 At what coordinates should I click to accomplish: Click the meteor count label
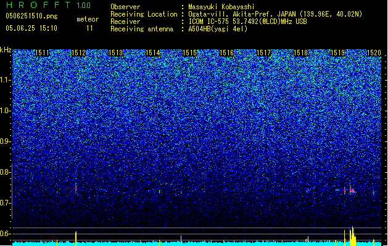[x=88, y=19]
